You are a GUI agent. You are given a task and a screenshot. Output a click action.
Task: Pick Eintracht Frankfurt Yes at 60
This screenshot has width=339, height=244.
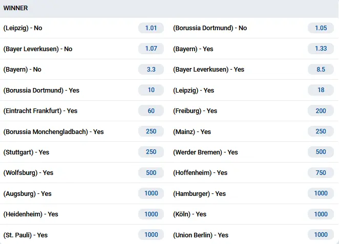(151, 110)
